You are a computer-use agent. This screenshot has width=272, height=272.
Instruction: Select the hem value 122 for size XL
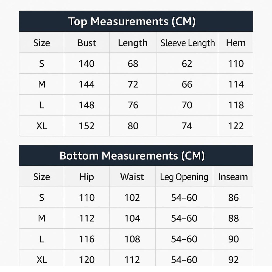click(236, 126)
